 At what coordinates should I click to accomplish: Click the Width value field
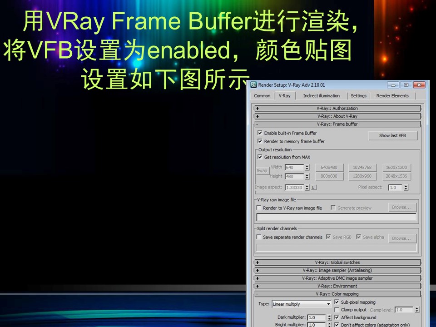tap(295, 168)
